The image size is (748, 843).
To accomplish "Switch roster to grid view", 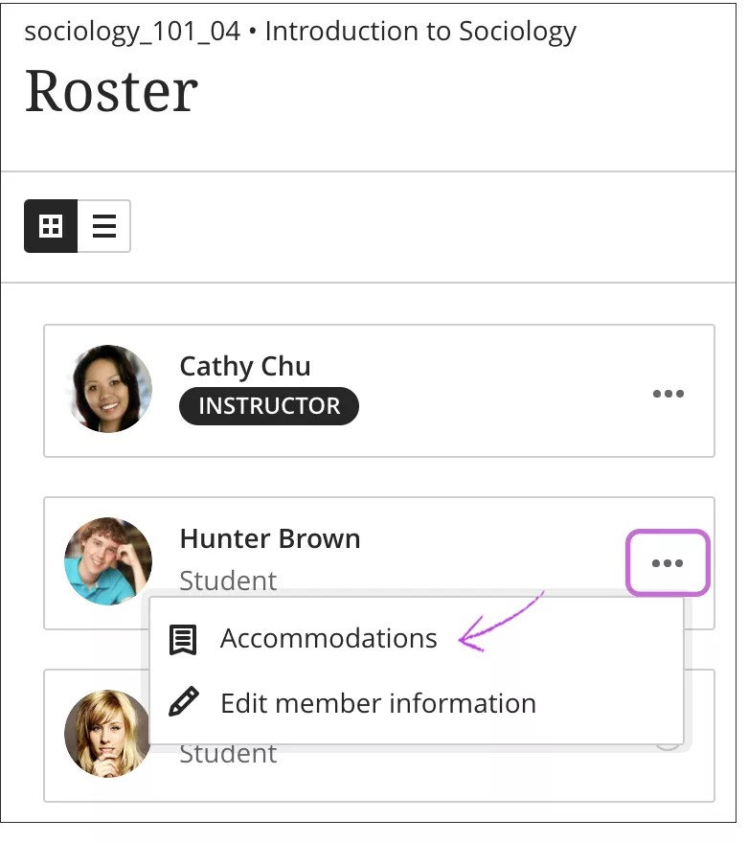I will tap(51, 226).
